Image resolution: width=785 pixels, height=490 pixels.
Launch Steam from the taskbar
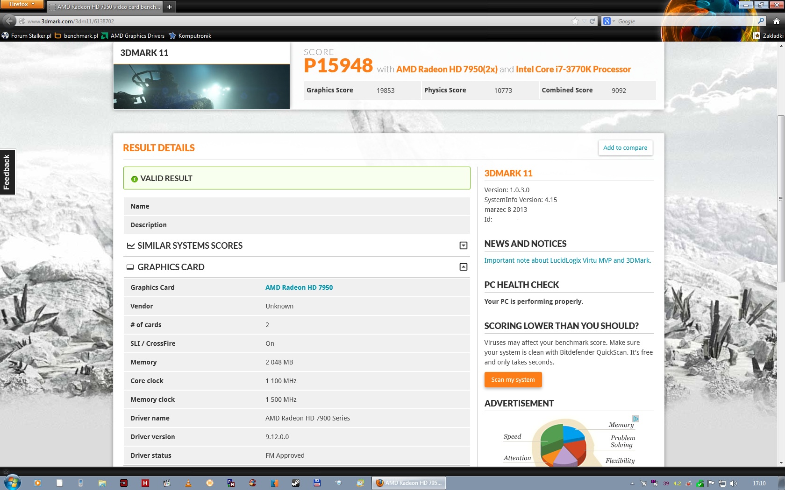(x=296, y=483)
